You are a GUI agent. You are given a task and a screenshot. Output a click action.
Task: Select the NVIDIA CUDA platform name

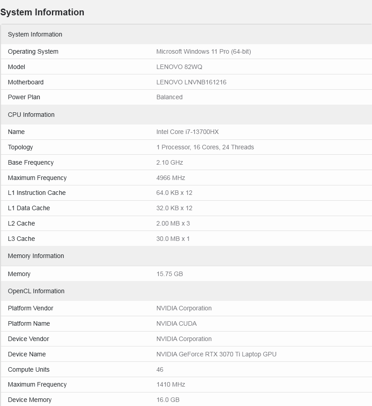176,323
